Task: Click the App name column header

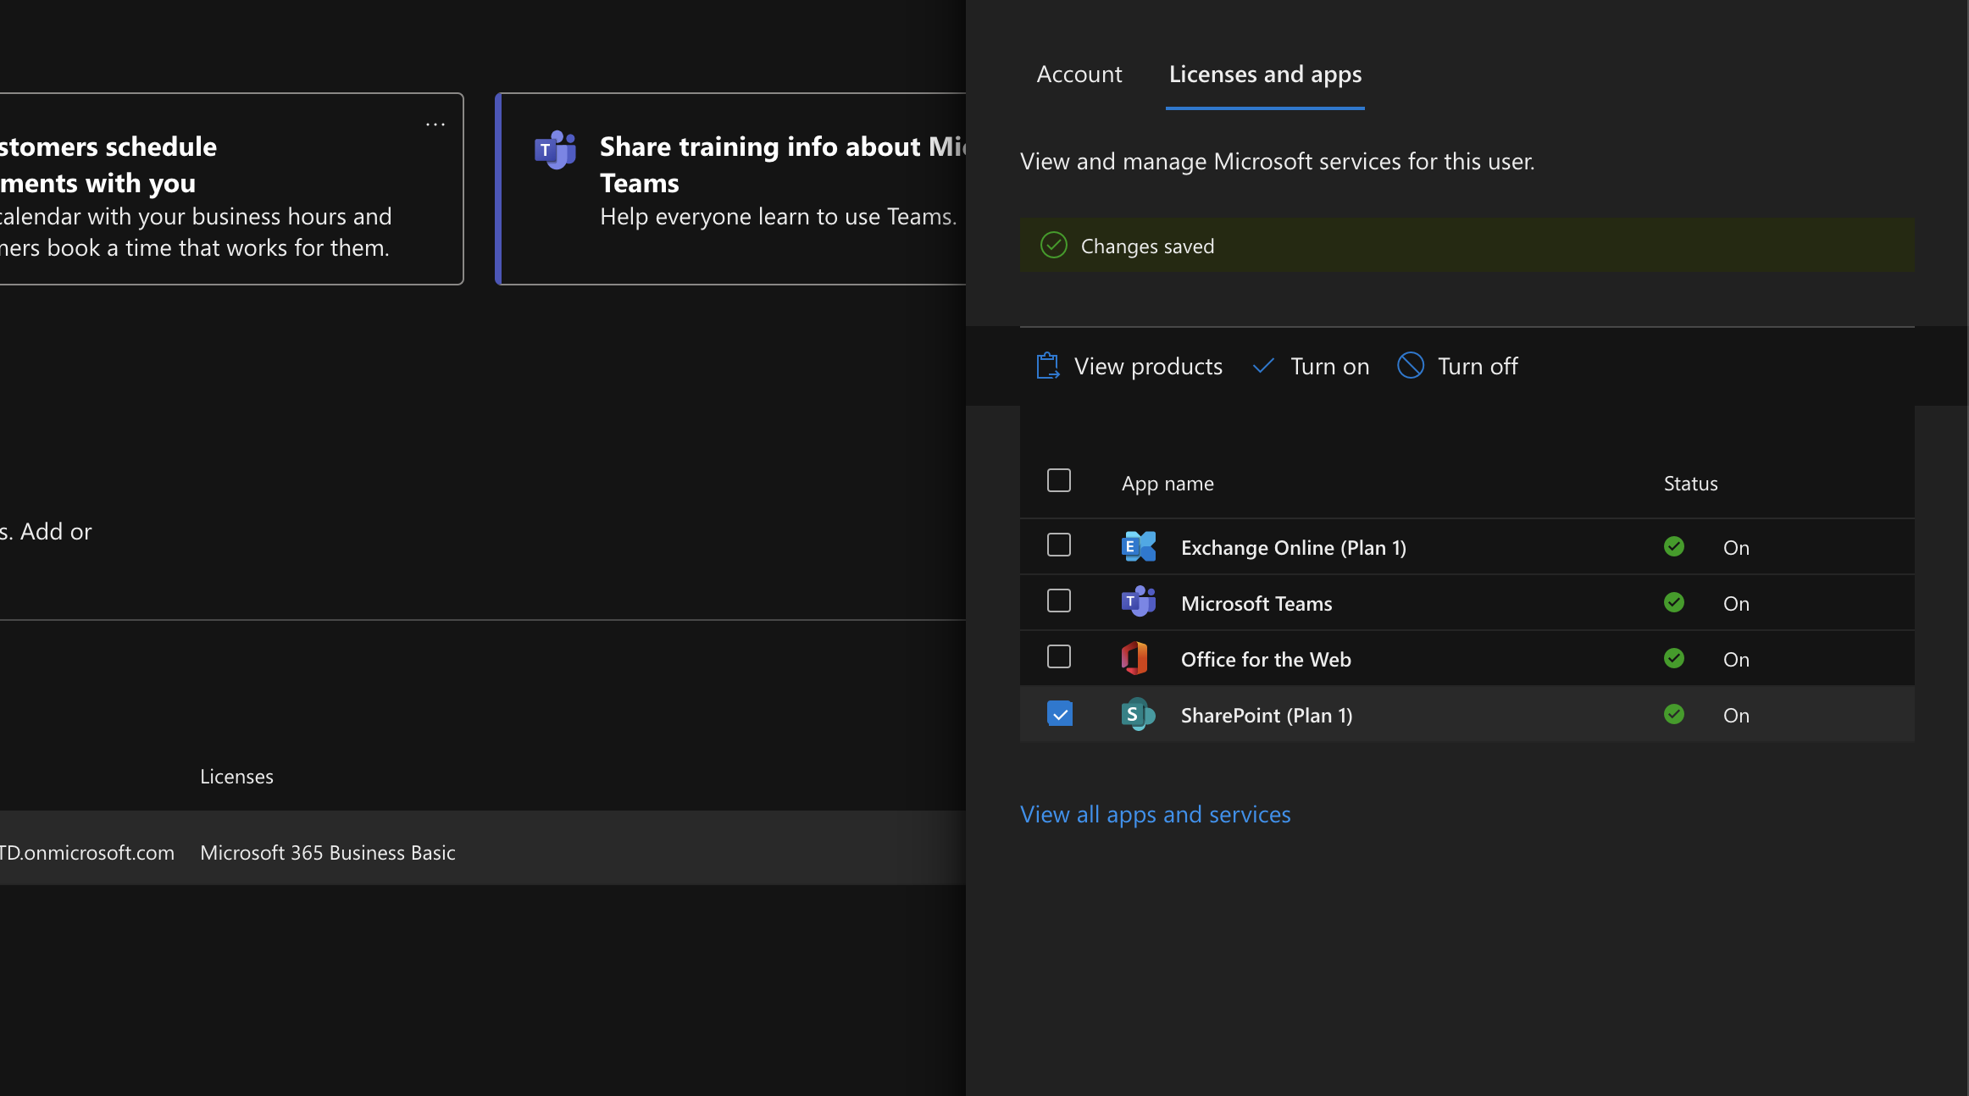Action: tap(1168, 484)
